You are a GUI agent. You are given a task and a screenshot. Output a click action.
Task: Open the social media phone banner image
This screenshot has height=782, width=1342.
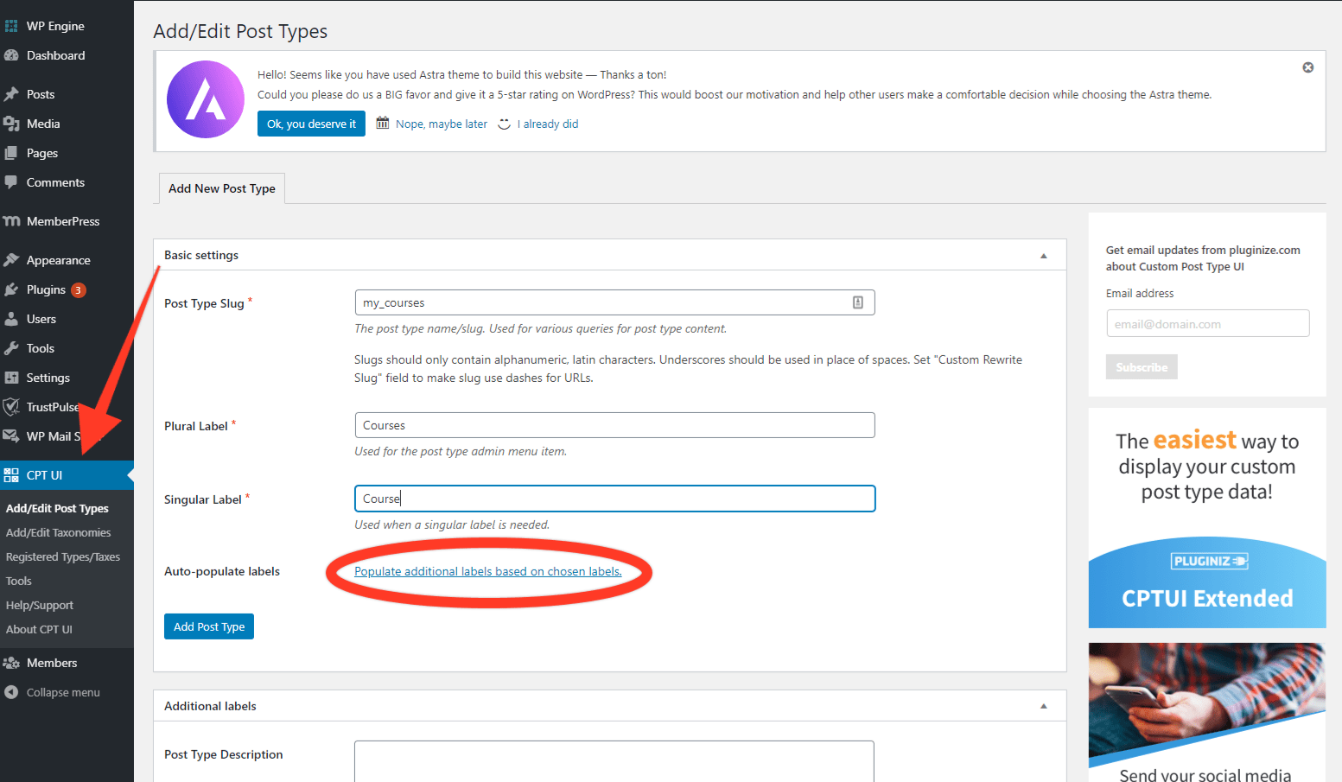tap(1207, 712)
